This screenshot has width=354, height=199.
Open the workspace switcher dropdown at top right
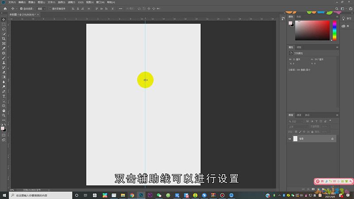tap(343, 8)
